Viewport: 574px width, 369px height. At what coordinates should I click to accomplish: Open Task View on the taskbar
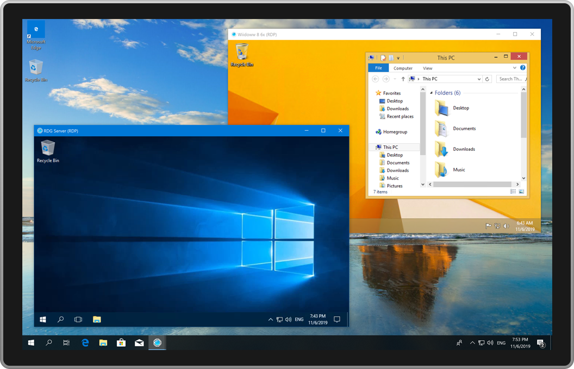pos(66,342)
